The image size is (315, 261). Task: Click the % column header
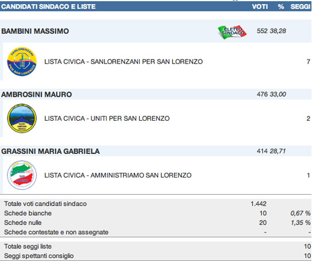tap(281, 7)
